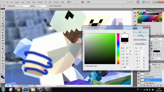Select the Paint Bucket/Gradient tool
The height and width of the screenshot is (92, 164).
(3, 43)
